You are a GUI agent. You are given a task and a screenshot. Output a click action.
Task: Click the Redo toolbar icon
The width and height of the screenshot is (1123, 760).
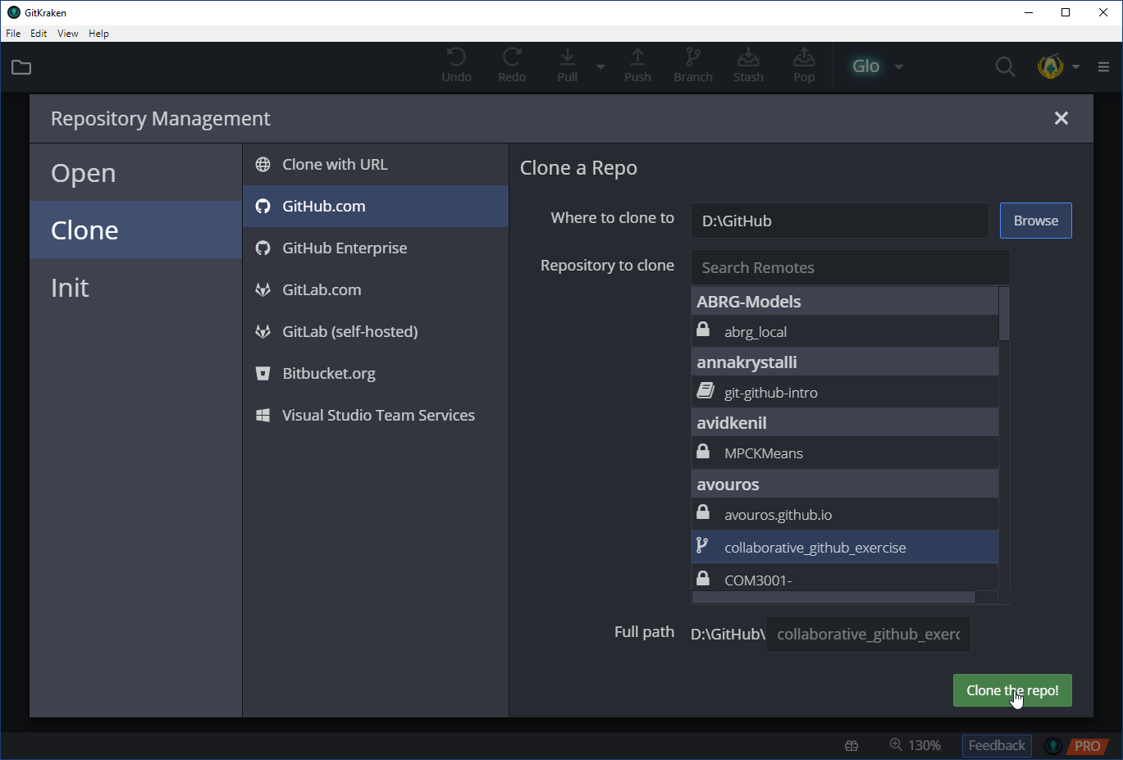[512, 66]
